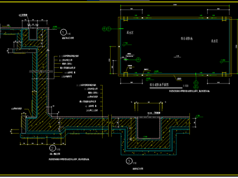
Task: Select the overall width dimension at top of plan
Action: 175,5
